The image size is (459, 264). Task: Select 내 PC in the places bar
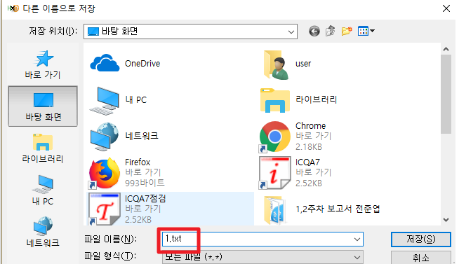43,190
